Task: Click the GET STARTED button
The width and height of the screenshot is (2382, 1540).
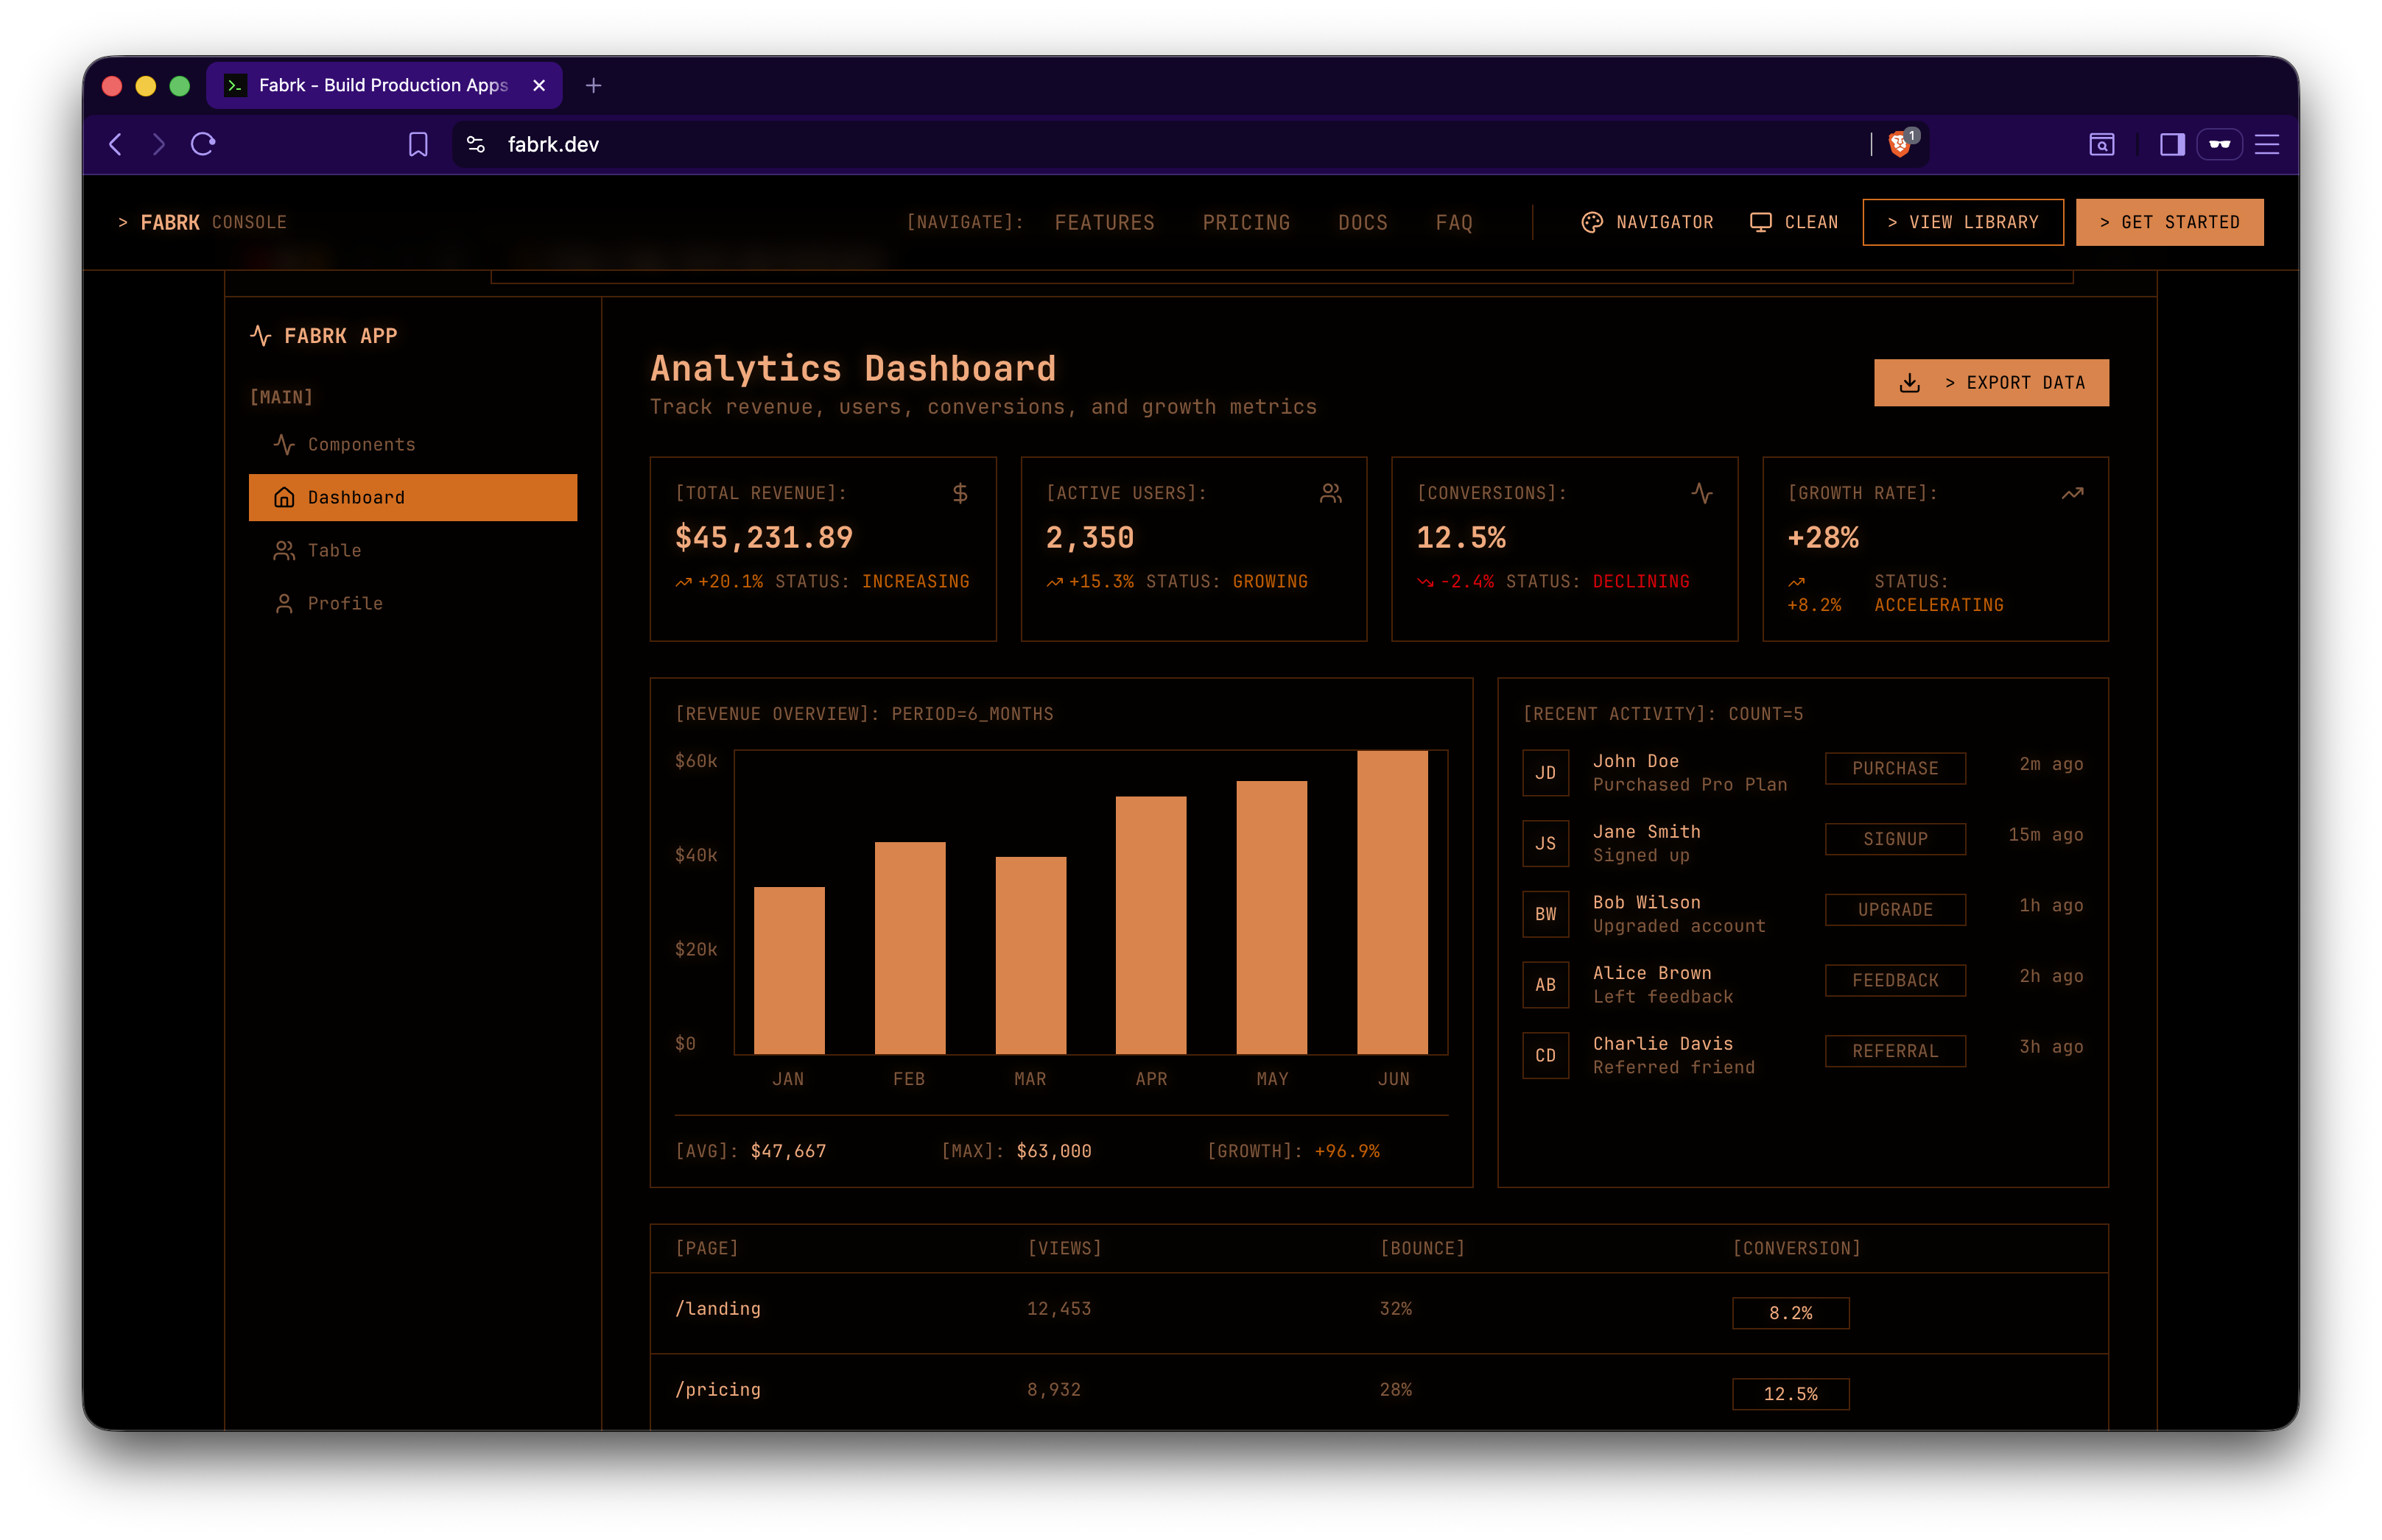Action: pyautogui.click(x=2170, y=222)
